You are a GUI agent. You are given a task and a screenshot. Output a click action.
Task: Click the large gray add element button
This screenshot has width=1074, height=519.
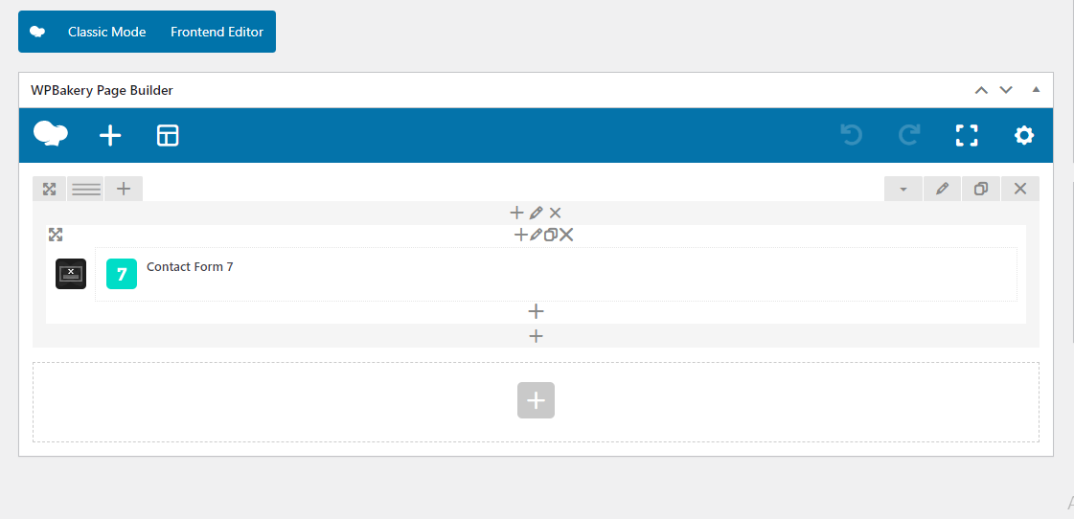(x=536, y=400)
